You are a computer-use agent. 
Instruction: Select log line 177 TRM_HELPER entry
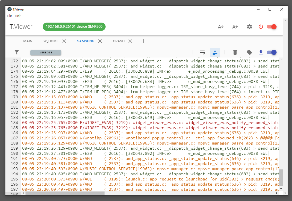[150, 87]
